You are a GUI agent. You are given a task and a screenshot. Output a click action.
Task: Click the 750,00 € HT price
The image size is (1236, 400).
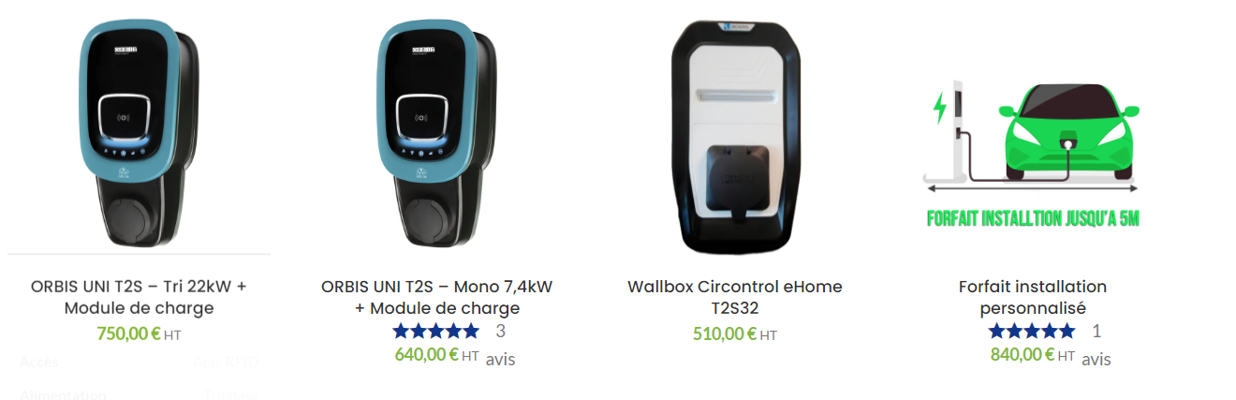tap(139, 333)
